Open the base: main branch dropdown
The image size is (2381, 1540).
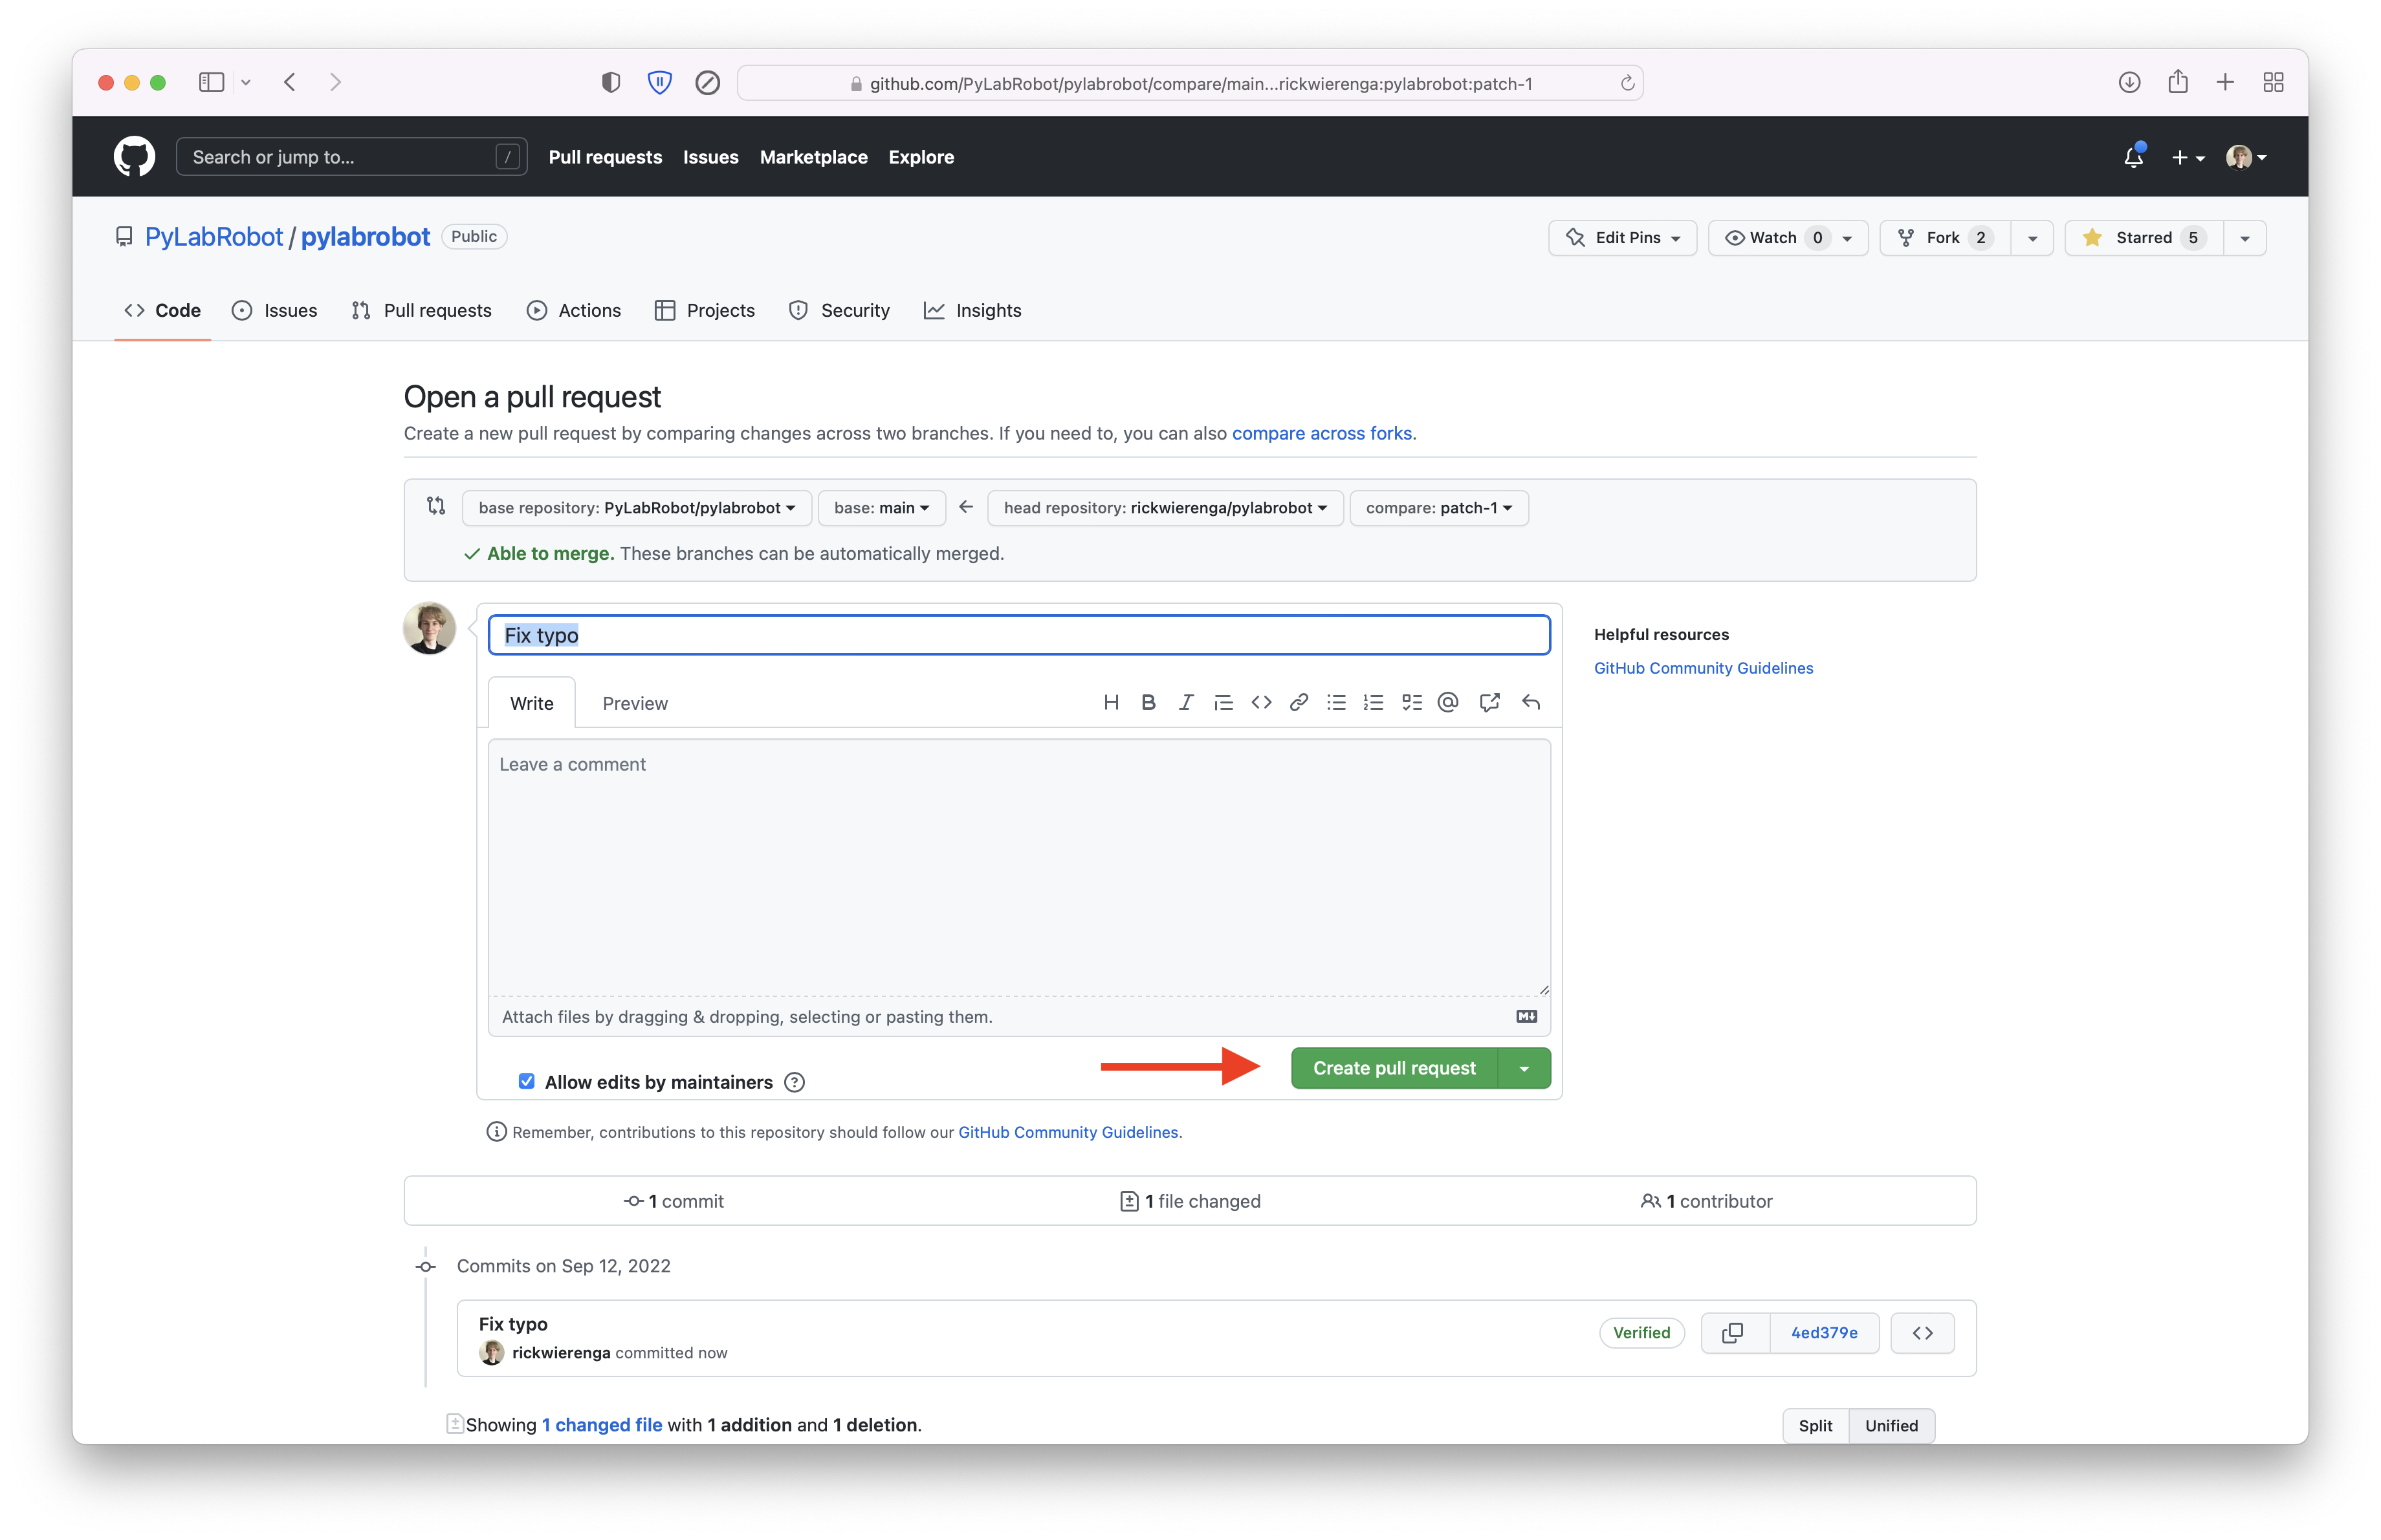coord(881,508)
